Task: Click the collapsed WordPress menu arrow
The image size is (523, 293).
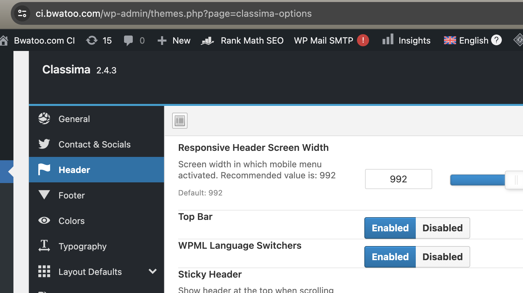Action: coord(11,171)
